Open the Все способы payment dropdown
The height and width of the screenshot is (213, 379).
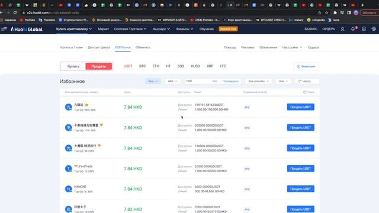pos(258,81)
